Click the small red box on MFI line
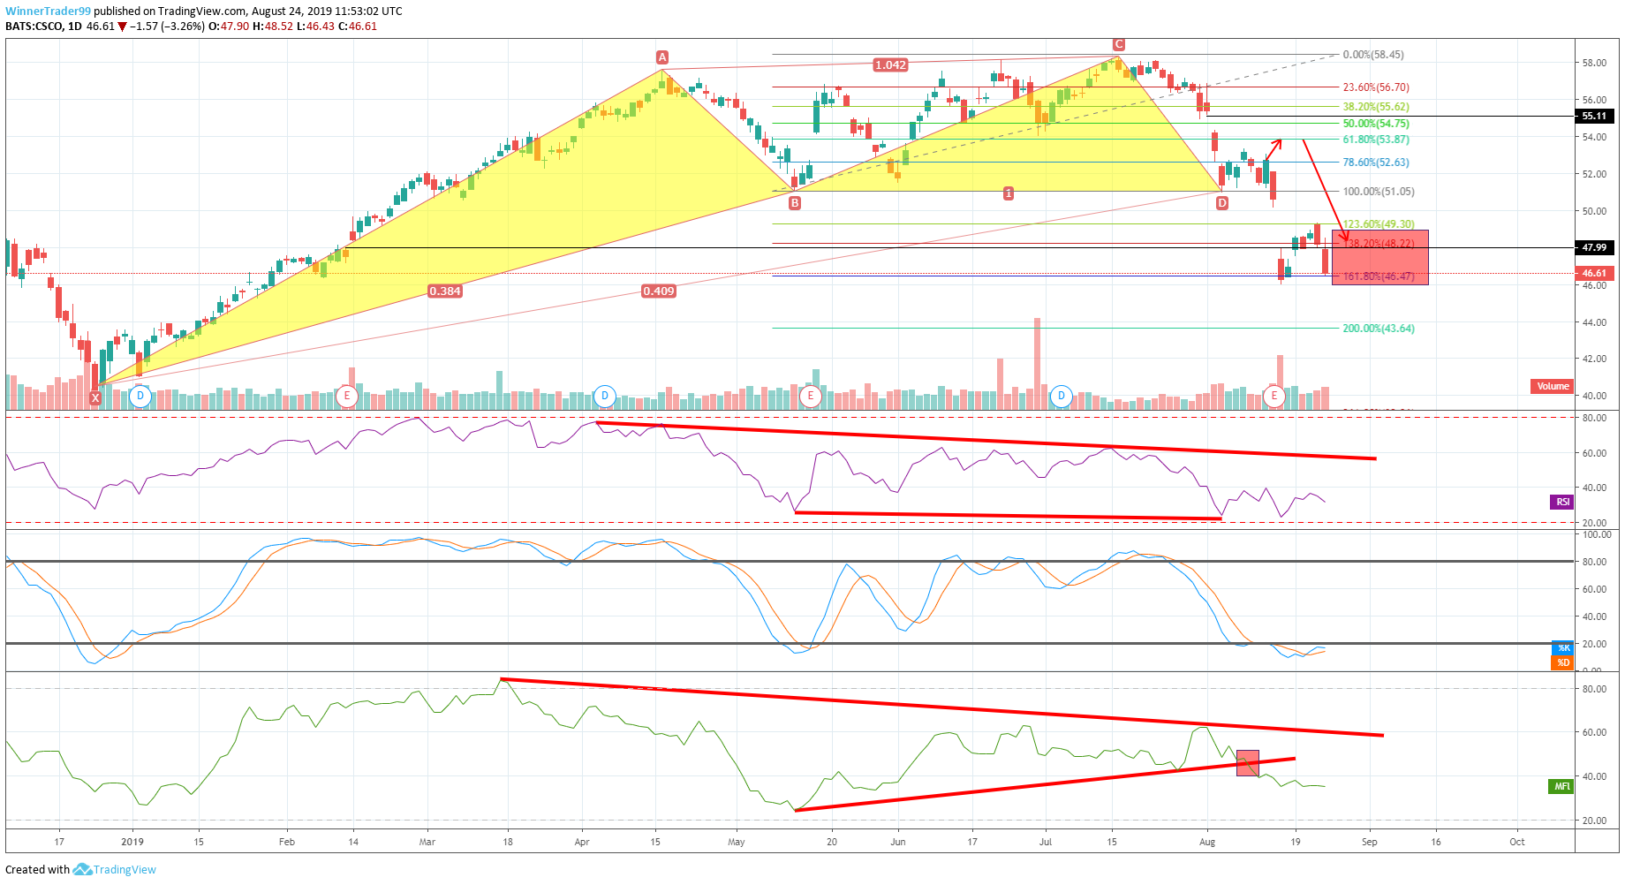This screenshot has width=1625, height=885. (x=1248, y=763)
